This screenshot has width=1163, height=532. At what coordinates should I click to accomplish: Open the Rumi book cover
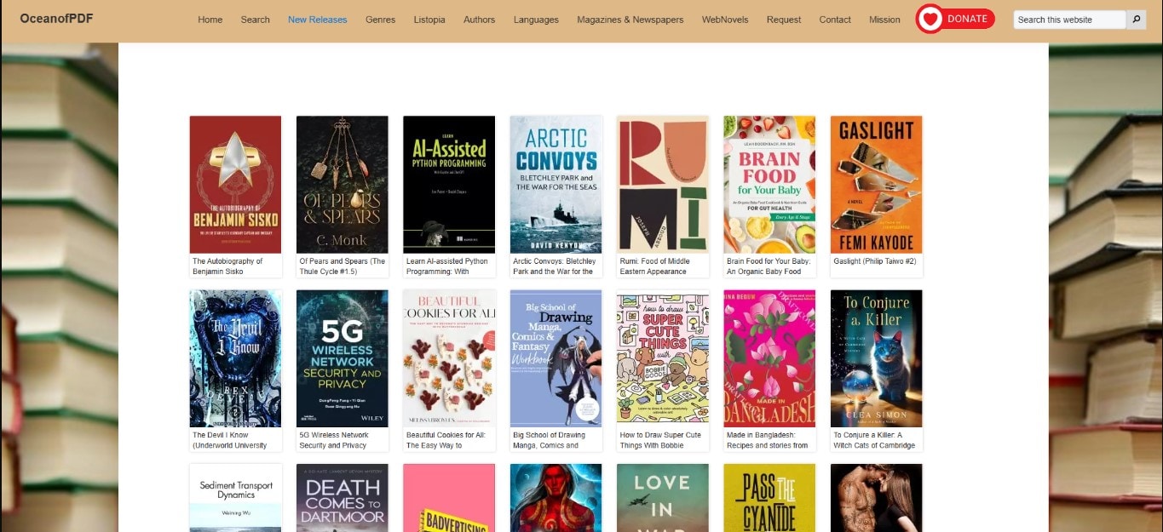tap(663, 185)
